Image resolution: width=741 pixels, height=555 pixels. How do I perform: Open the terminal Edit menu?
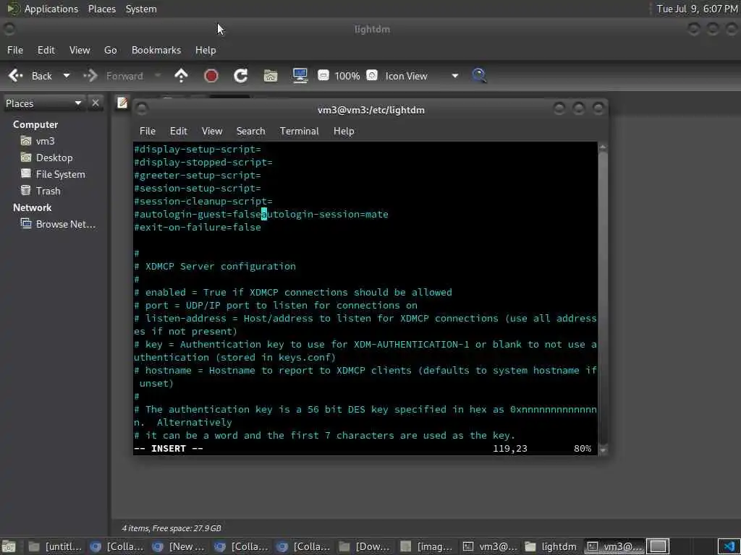coord(178,132)
